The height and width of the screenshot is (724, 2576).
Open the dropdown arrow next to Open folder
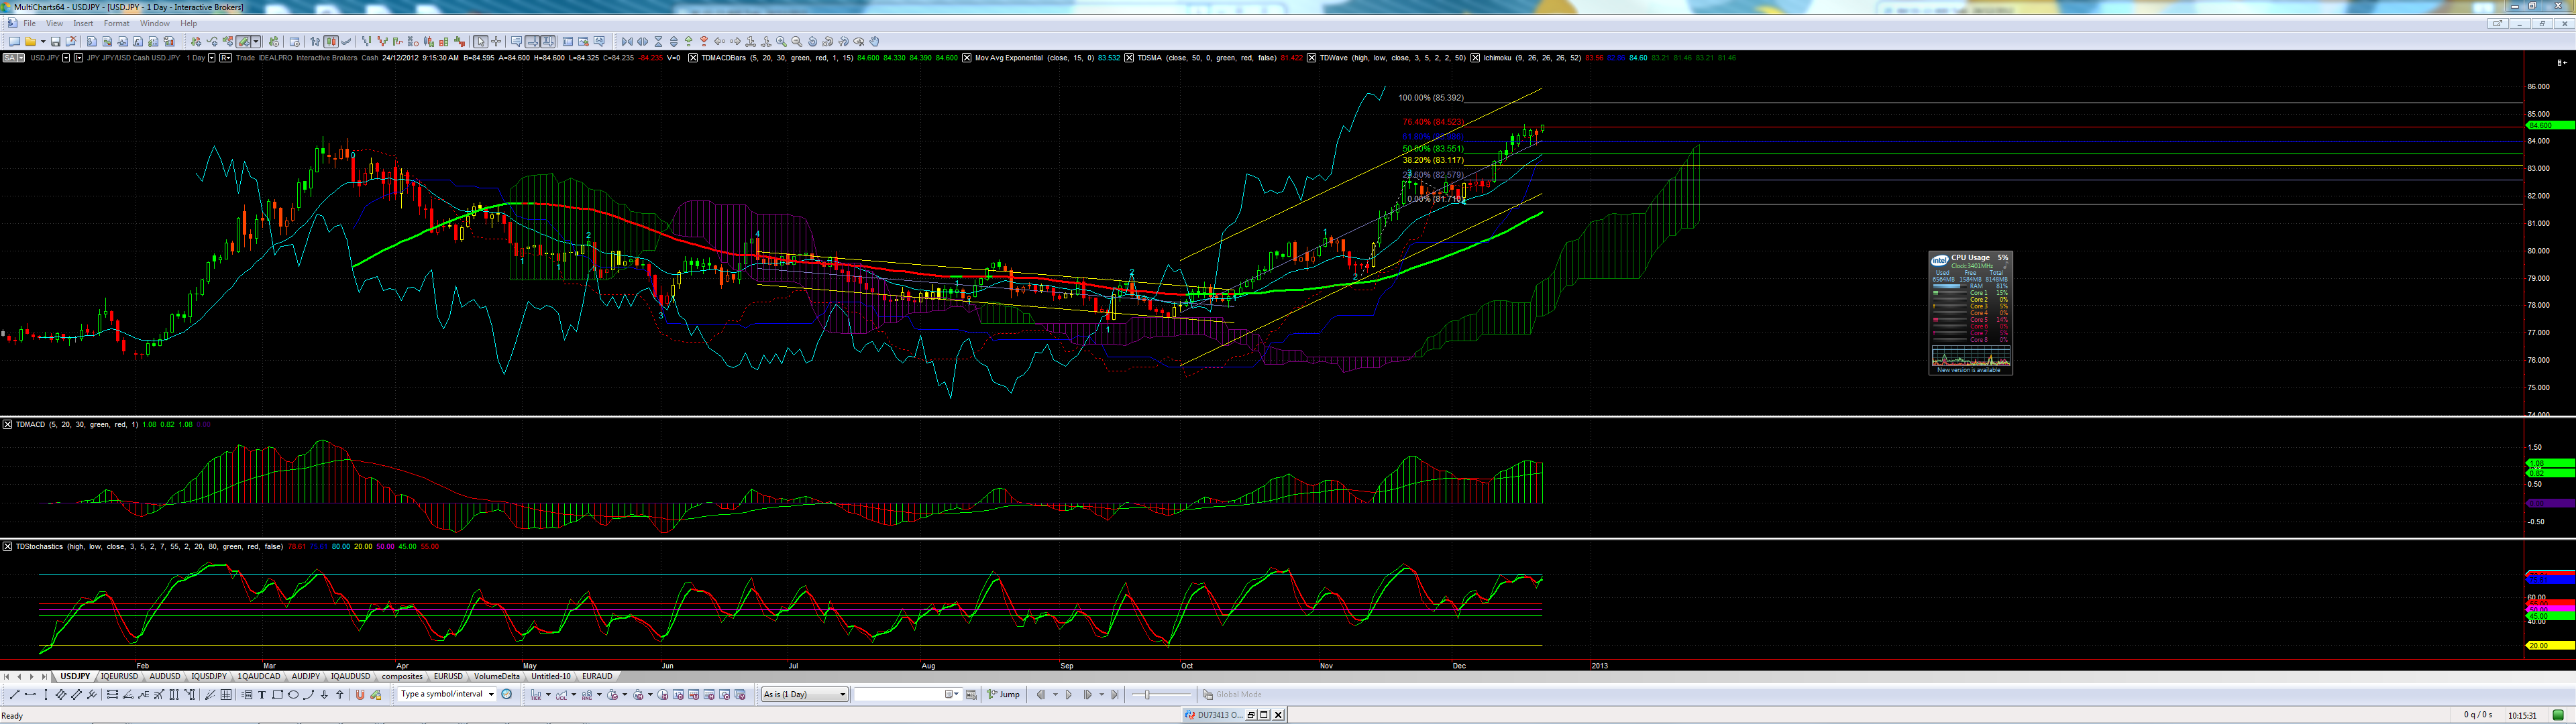coord(43,42)
